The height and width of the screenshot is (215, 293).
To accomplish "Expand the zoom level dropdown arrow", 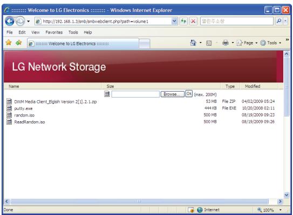I will tap(280, 210).
